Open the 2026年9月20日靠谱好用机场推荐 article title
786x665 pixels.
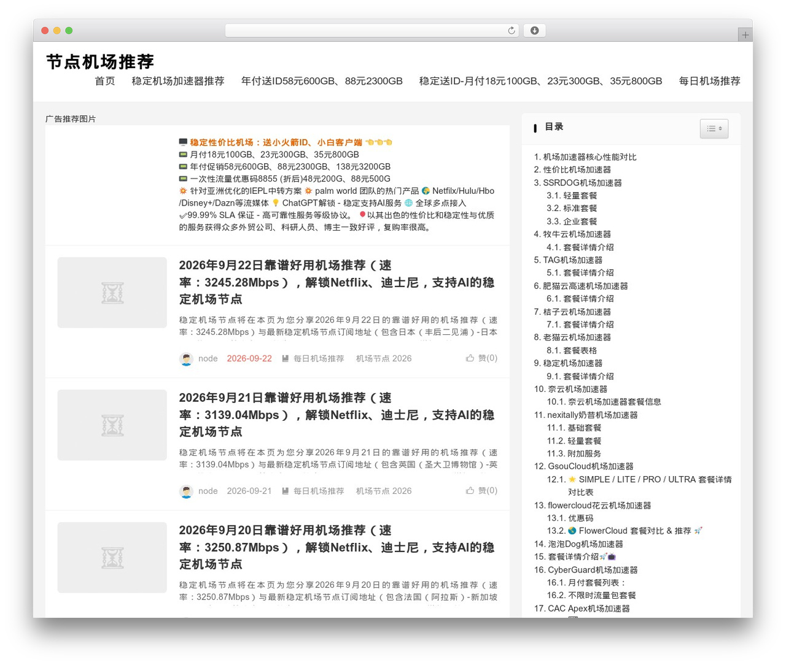click(337, 547)
